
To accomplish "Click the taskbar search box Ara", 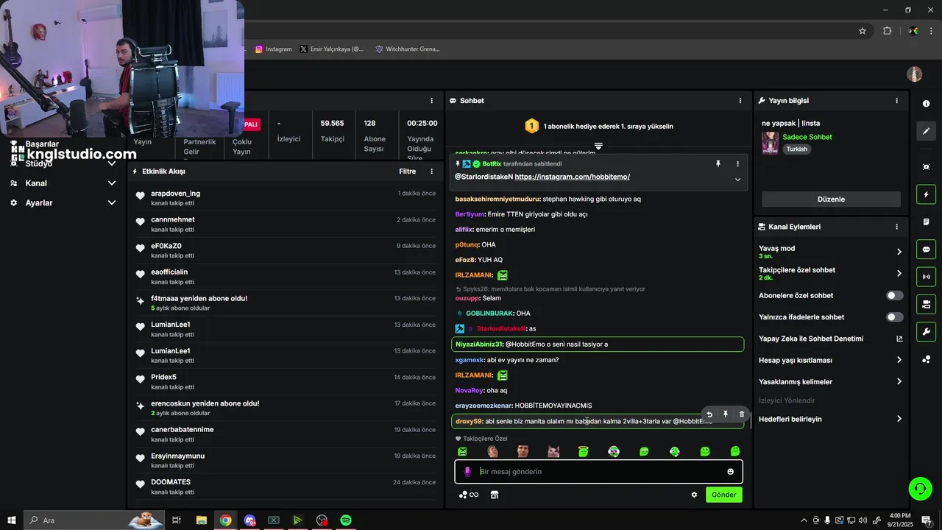I will click(94, 520).
